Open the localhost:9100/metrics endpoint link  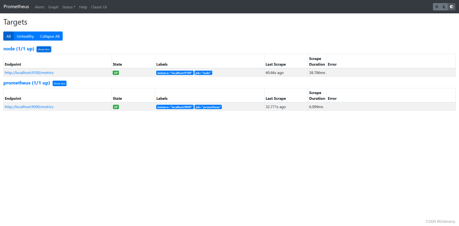coord(29,73)
